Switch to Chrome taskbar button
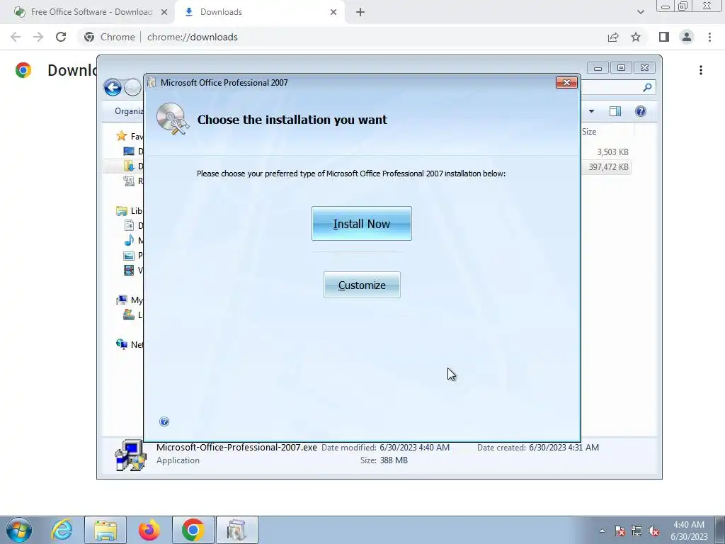725x544 pixels. click(x=193, y=530)
